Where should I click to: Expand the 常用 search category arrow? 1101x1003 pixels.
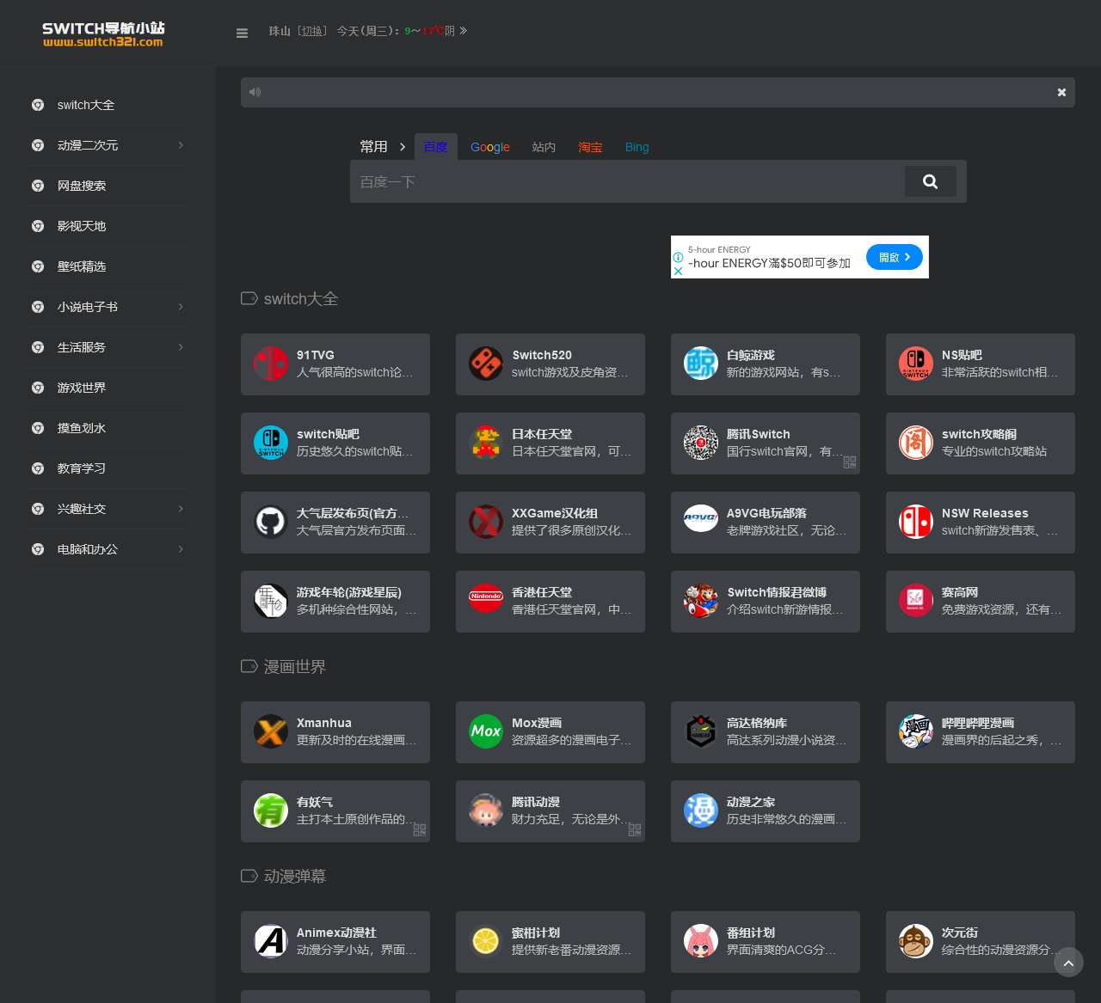[x=402, y=147]
